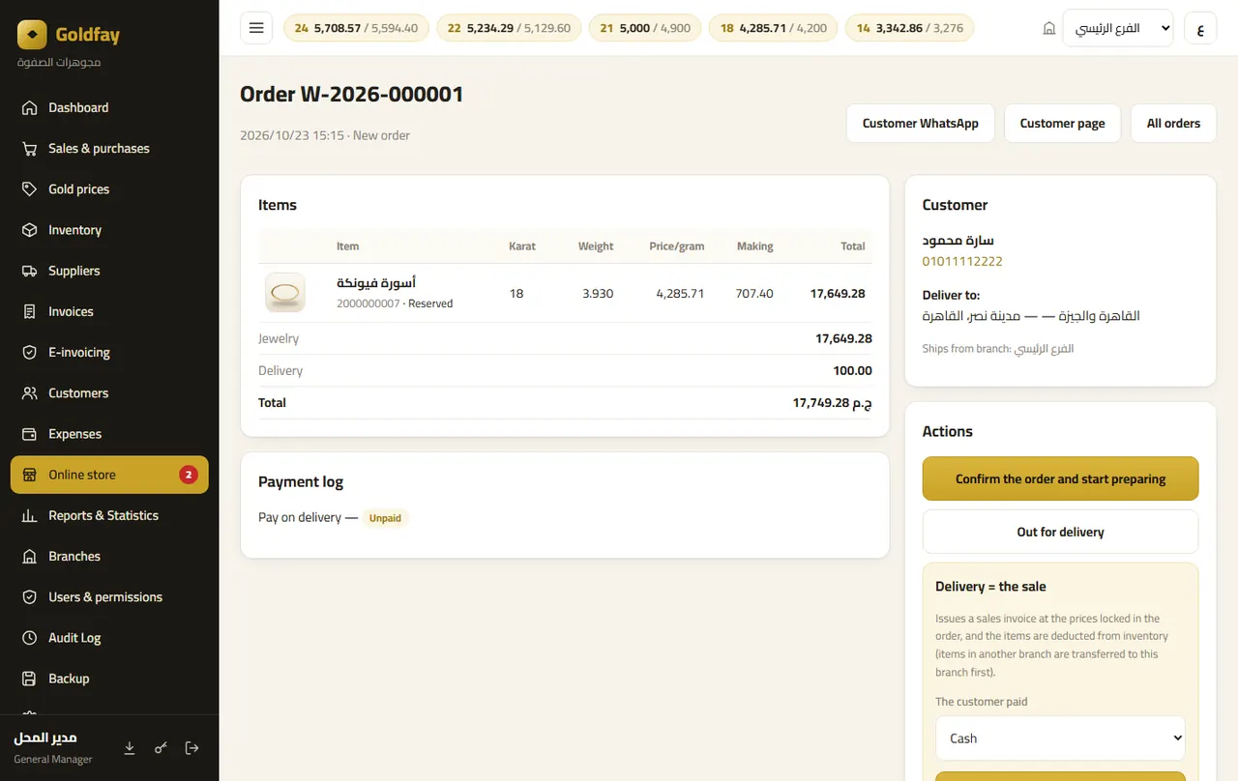1238x781 pixels.
Task: Click the Invoices receipt icon
Action: point(30,311)
